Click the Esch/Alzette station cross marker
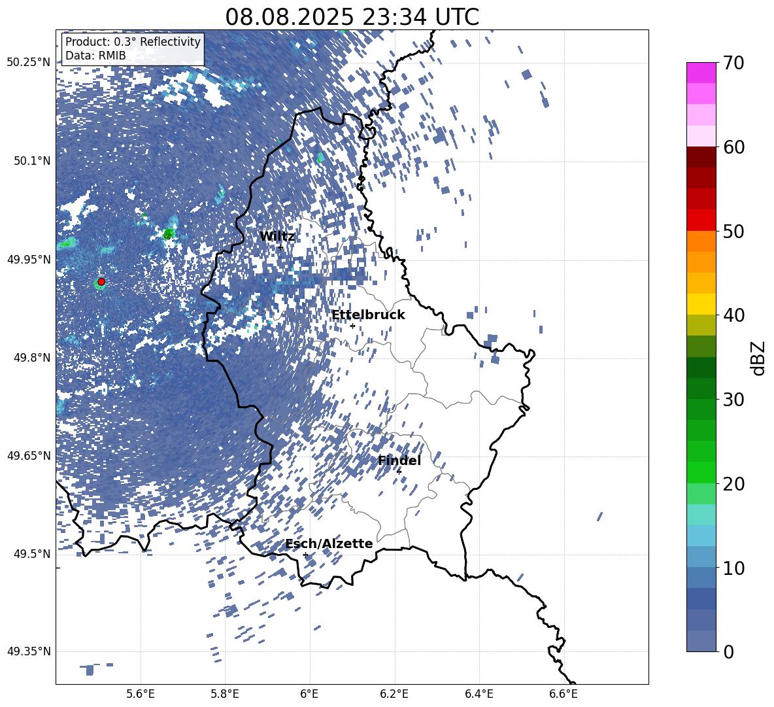This screenshot has height=707, width=774. pyautogui.click(x=305, y=555)
